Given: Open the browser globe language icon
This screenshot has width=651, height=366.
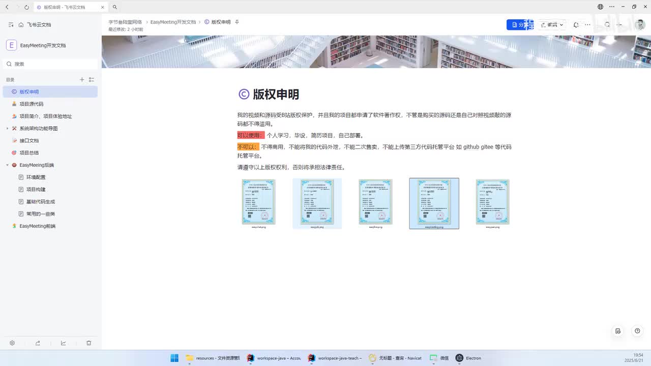Looking at the screenshot, I should point(600,7).
